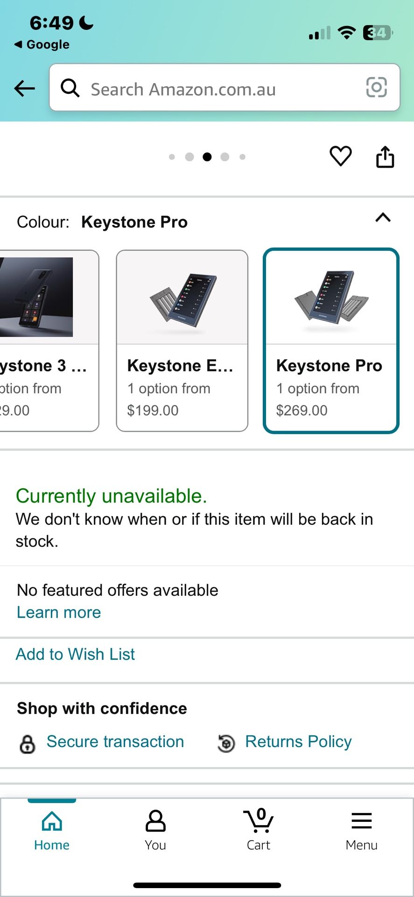Collapse the Colour options section
Image resolution: width=414 pixels, height=897 pixels.
click(383, 219)
